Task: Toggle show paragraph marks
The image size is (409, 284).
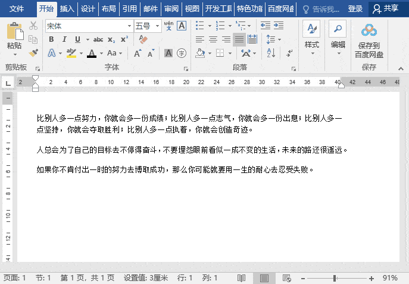Action: click(289, 53)
